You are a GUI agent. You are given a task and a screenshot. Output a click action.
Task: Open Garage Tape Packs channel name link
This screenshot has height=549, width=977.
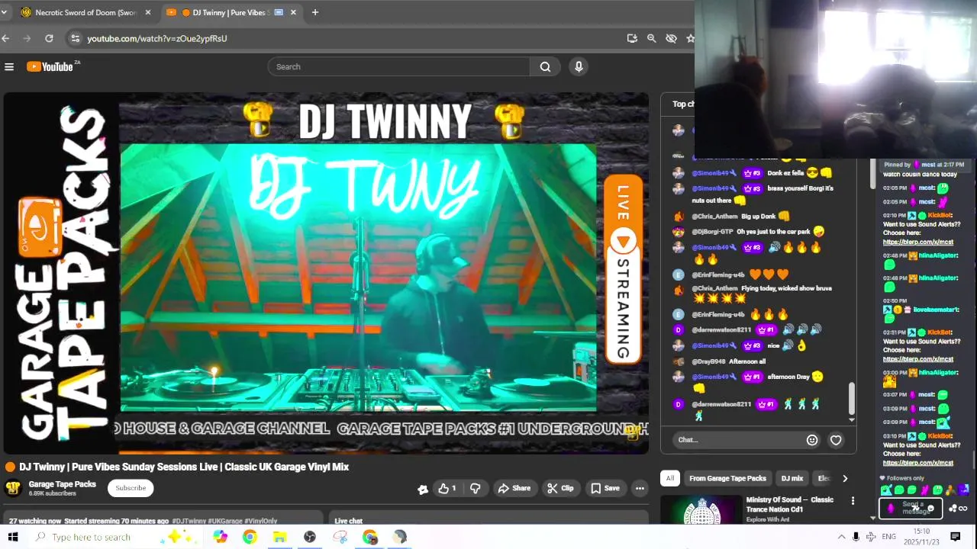62,484
